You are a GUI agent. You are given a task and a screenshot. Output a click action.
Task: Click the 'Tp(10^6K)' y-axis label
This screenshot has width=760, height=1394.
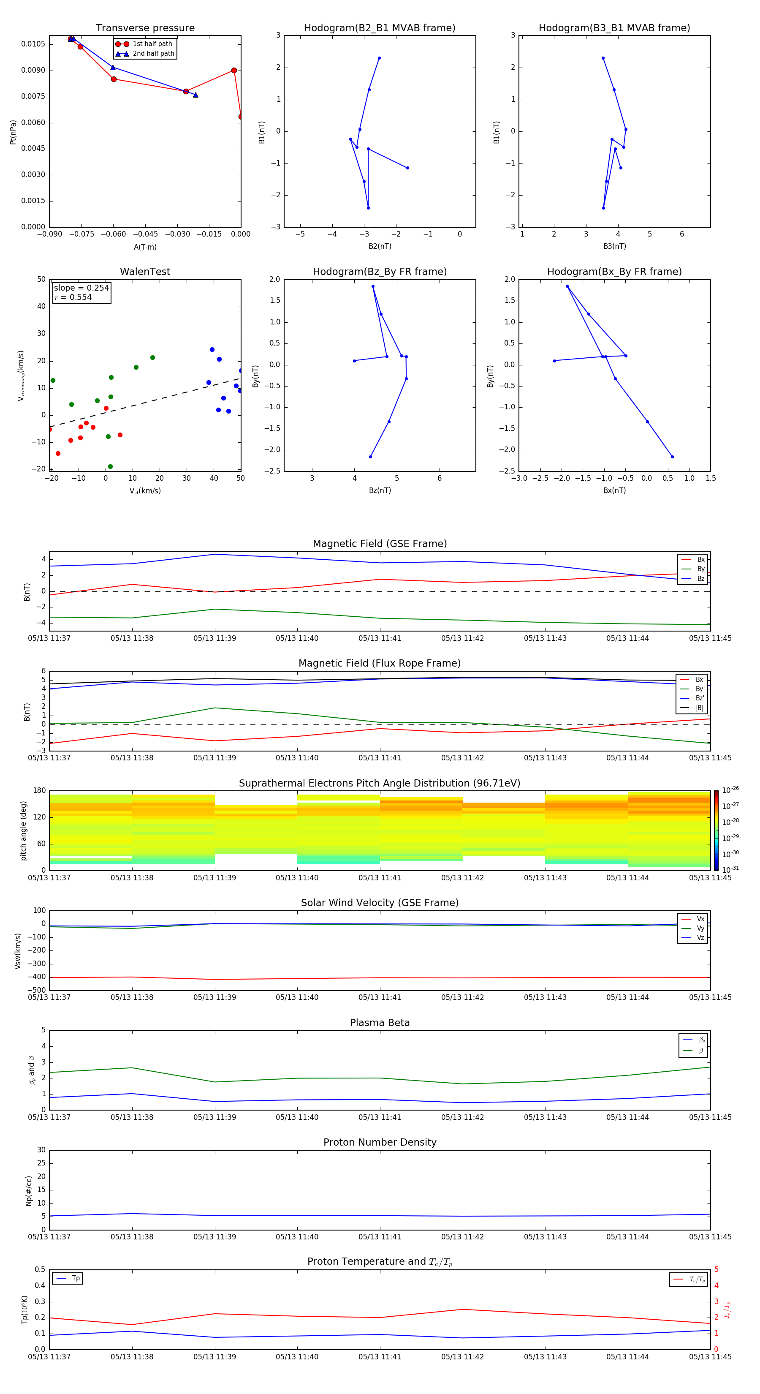click(24, 1310)
